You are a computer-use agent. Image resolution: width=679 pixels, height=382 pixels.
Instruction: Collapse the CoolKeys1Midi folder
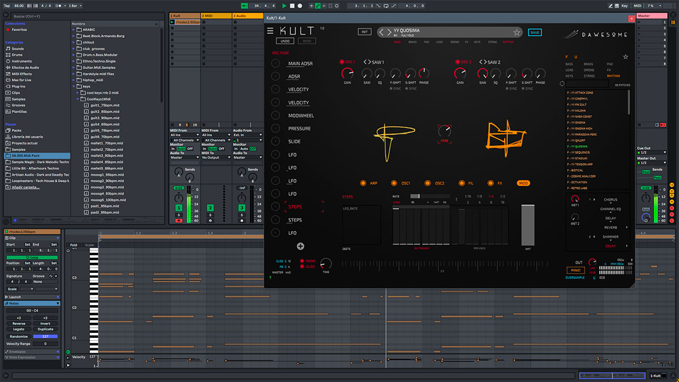pos(77,98)
